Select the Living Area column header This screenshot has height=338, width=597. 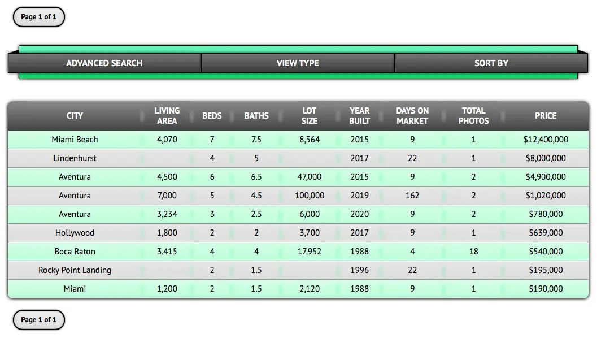tap(167, 116)
